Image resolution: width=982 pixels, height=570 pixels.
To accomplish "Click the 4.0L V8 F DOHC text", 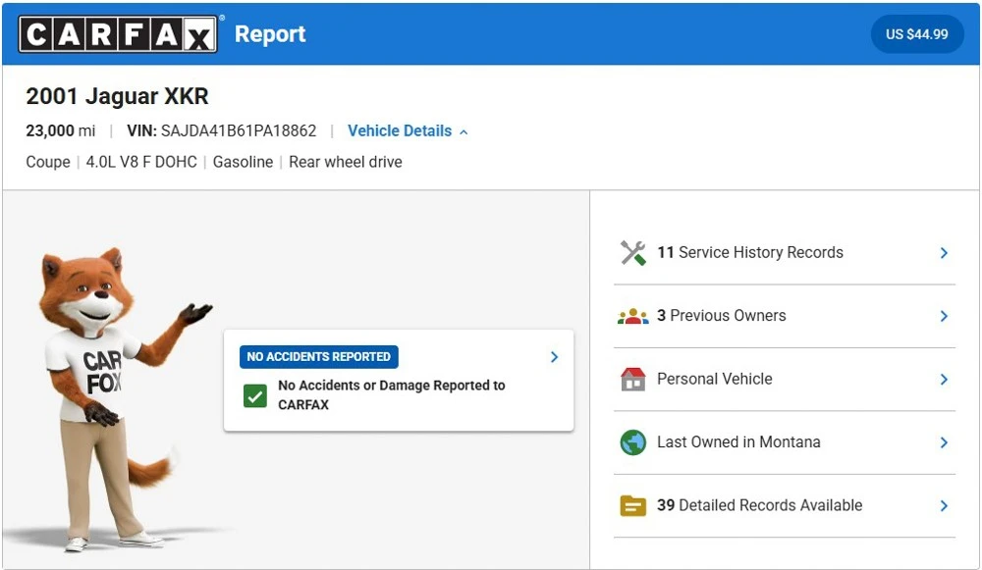I will (x=141, y=162).
